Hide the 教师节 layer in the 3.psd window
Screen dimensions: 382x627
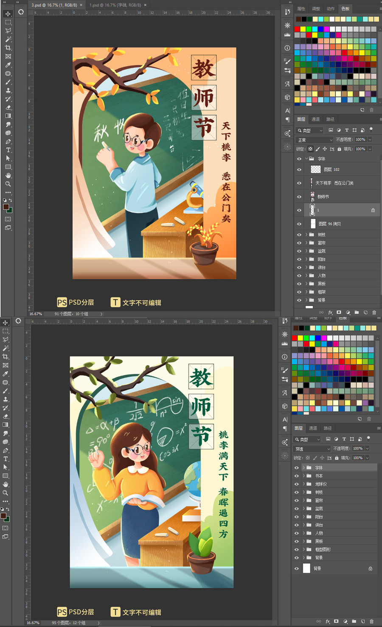click(x=299, y=196)
